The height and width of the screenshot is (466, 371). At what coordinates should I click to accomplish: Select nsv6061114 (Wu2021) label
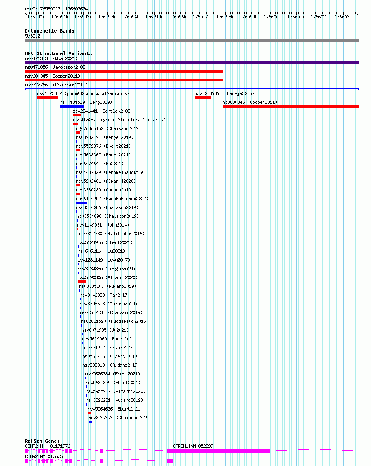coord(102,252)
